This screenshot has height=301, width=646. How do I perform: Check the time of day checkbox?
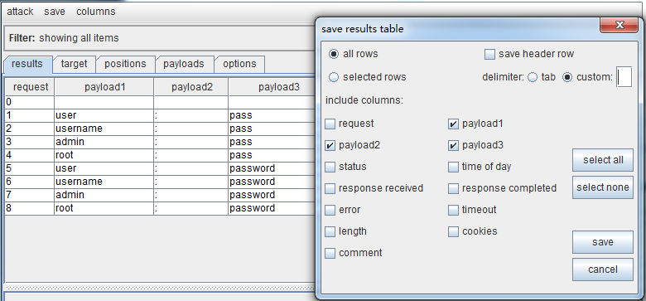(x=453, y=167)
